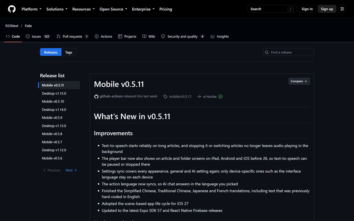
Task: Focus the Find a release field
Action: (x=288, y=52)
